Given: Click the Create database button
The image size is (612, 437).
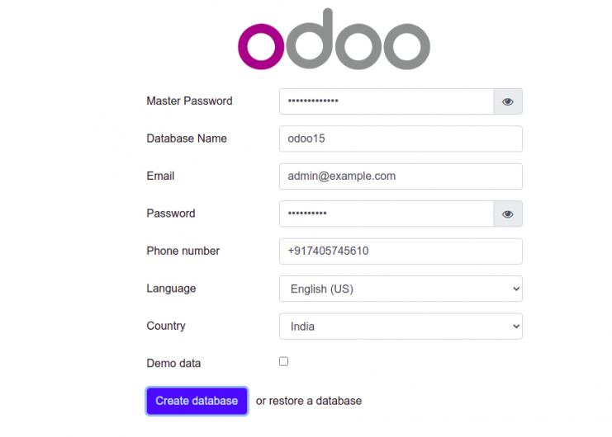Looking at the screenshot, I should click(x=197, y=401).
